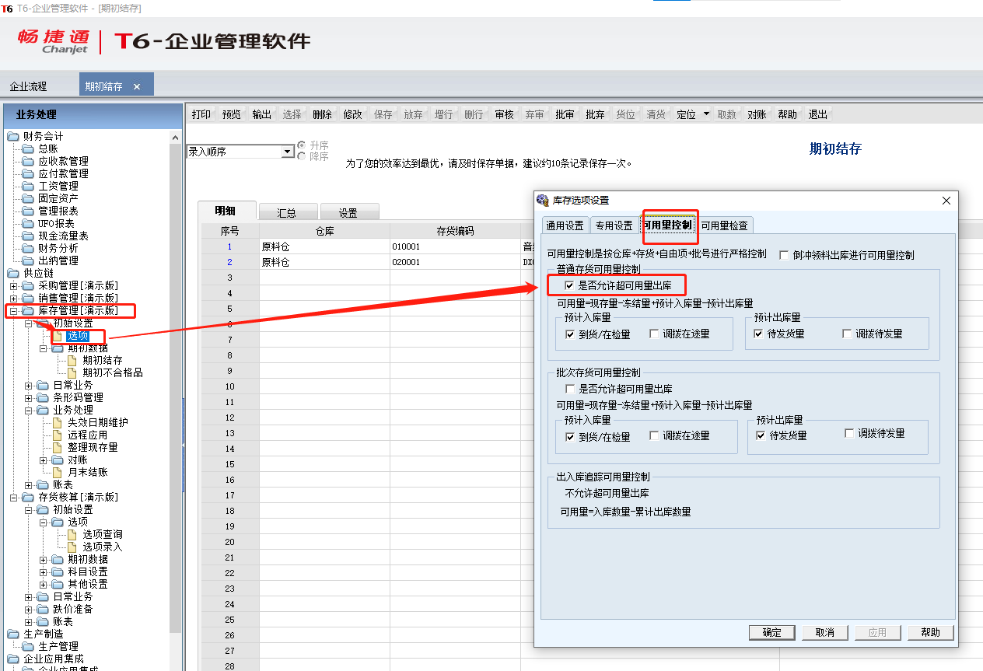Click the document icon beside 选项录入
Screen dimensions: 983x671
click(x=72, y=547)
